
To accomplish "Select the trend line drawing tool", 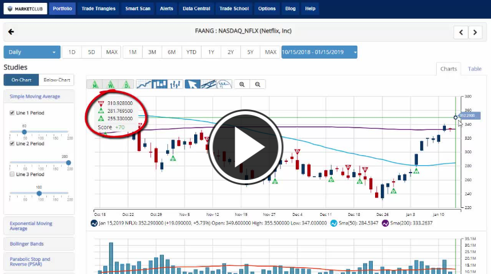I will coord(208,84).
